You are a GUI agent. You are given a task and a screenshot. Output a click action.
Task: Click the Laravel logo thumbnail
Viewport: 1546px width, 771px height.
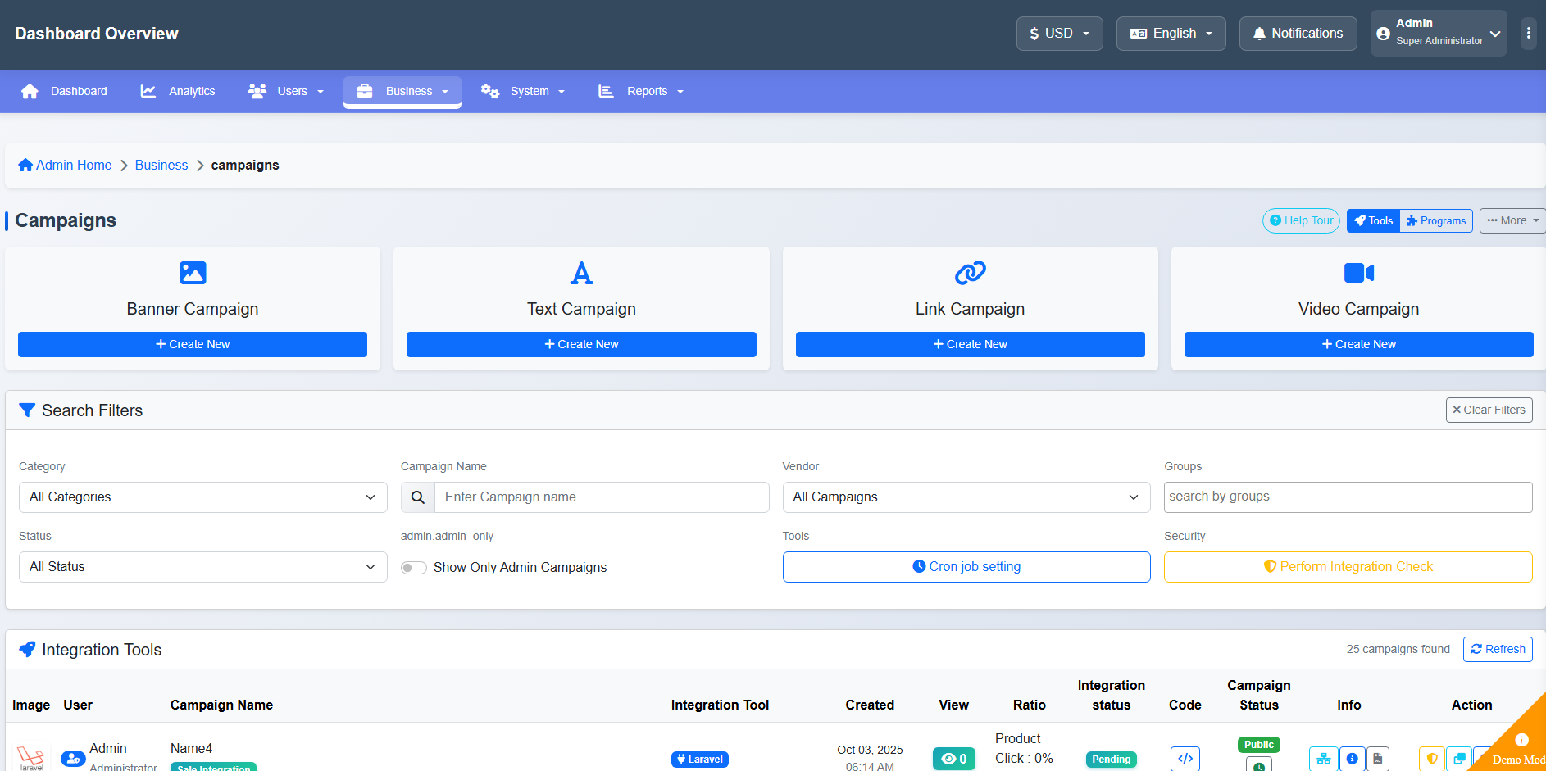[31, 758]
